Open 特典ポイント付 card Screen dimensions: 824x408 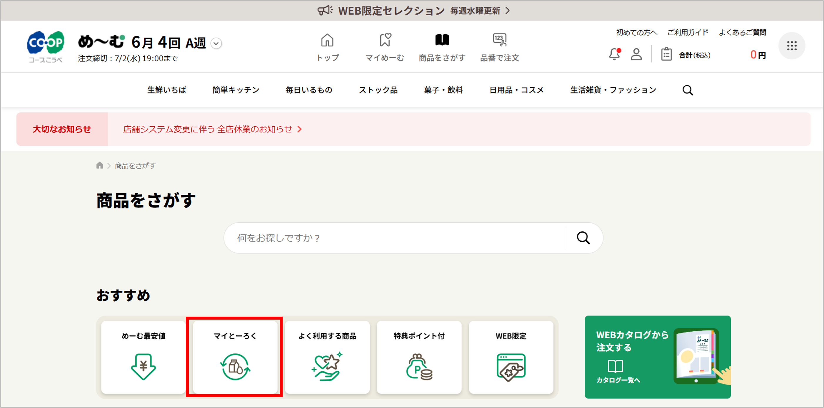[419, 357]
